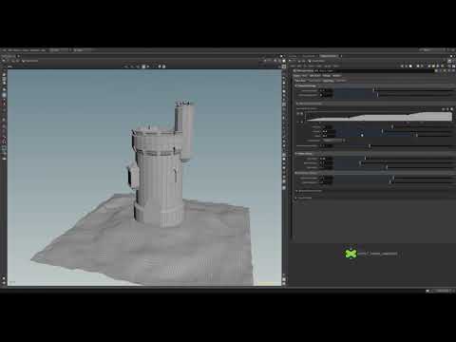
Task: Expand the last collapsed section in parameters
Action: pyautogui.click(x=304, y=198)
